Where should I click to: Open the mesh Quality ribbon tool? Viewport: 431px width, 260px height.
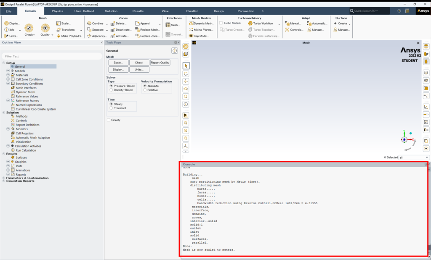point(45,30)
